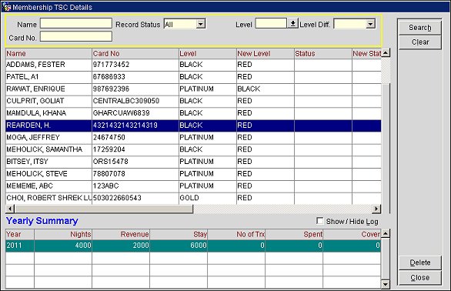
Task: Click the Membership TSC Details title icon
Action: point(6,7)
